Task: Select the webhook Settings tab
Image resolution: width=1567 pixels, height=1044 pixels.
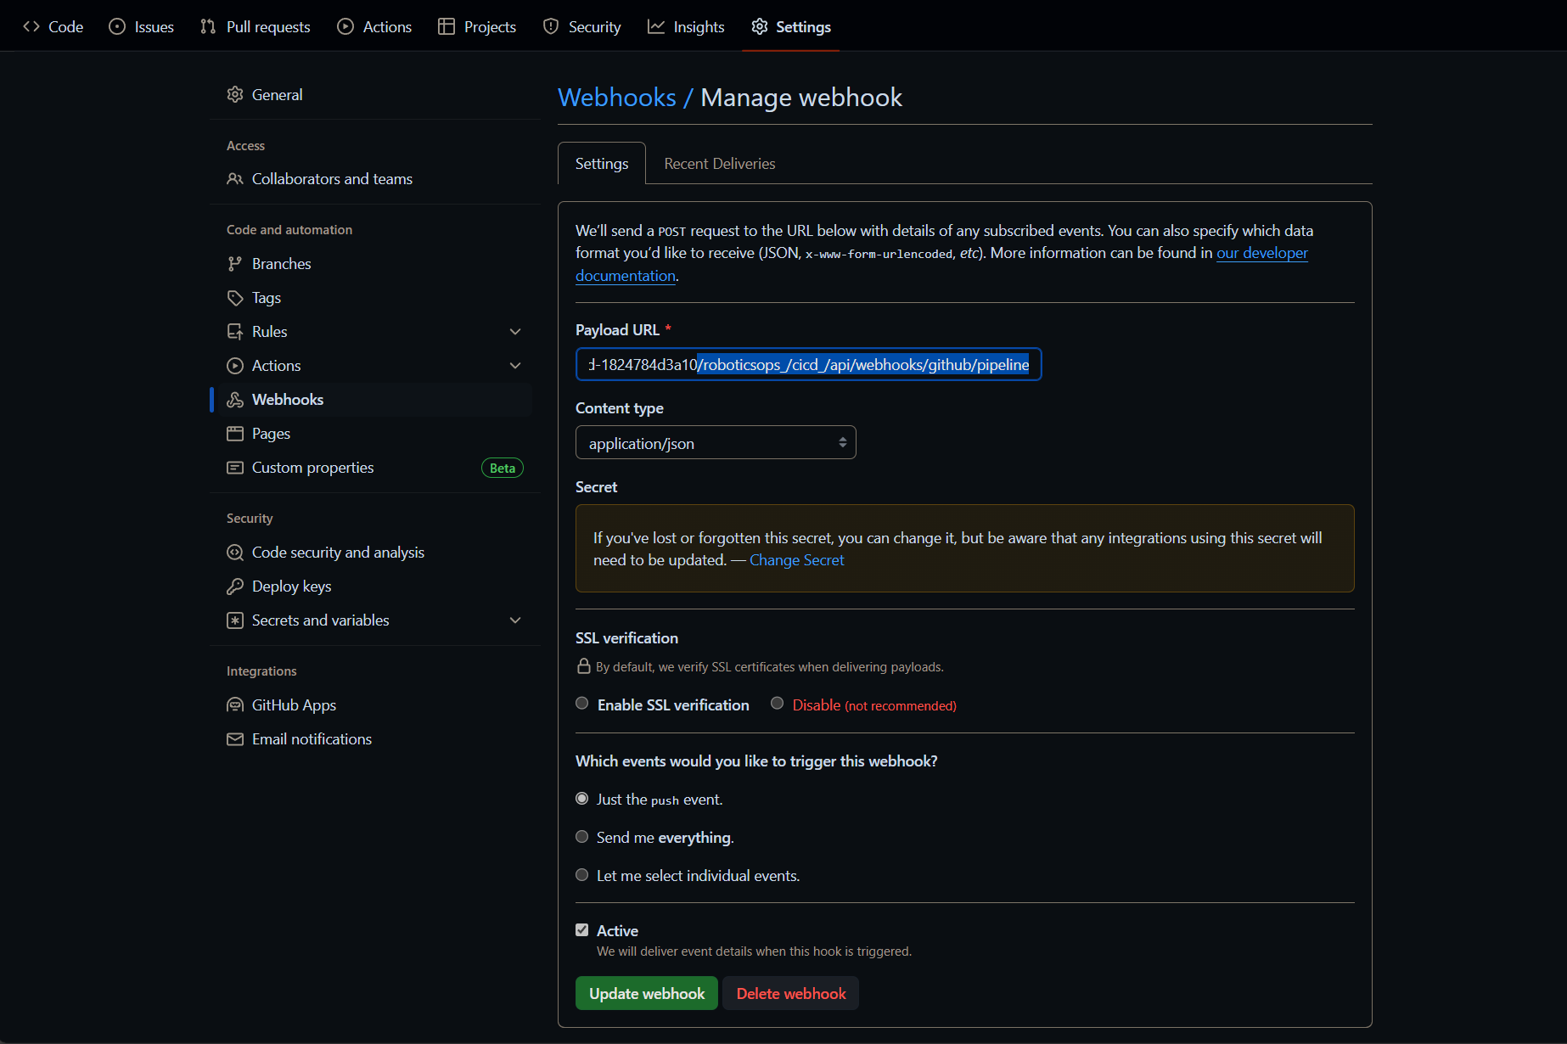Action: 602,164
